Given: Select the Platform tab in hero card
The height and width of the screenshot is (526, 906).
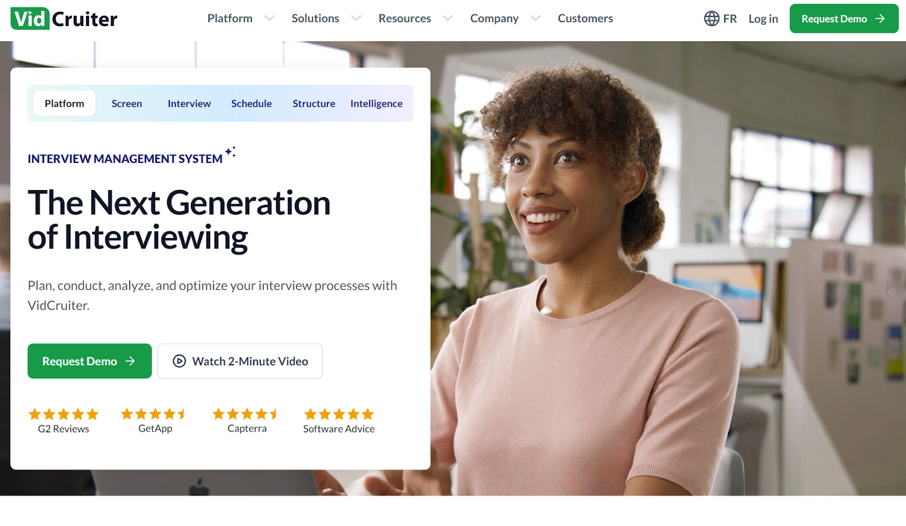Looking at the screenshot, I should (65, 104).
